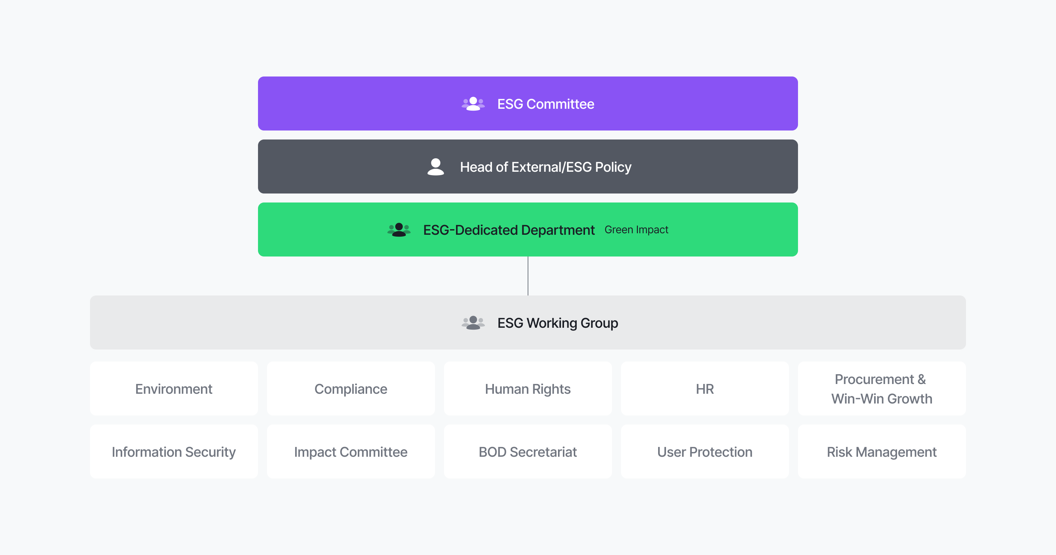Click the Green Impact text
The image size is (1056, 555).
(x=636, y=230)
